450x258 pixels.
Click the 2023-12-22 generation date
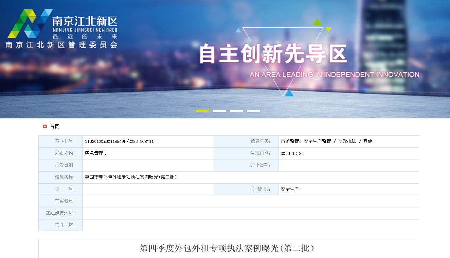[292, 154]
